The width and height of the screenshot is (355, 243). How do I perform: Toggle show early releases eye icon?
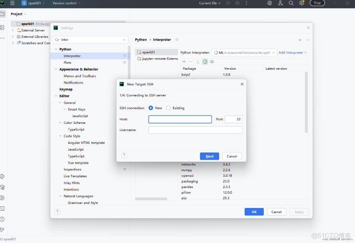click(212, 62)
